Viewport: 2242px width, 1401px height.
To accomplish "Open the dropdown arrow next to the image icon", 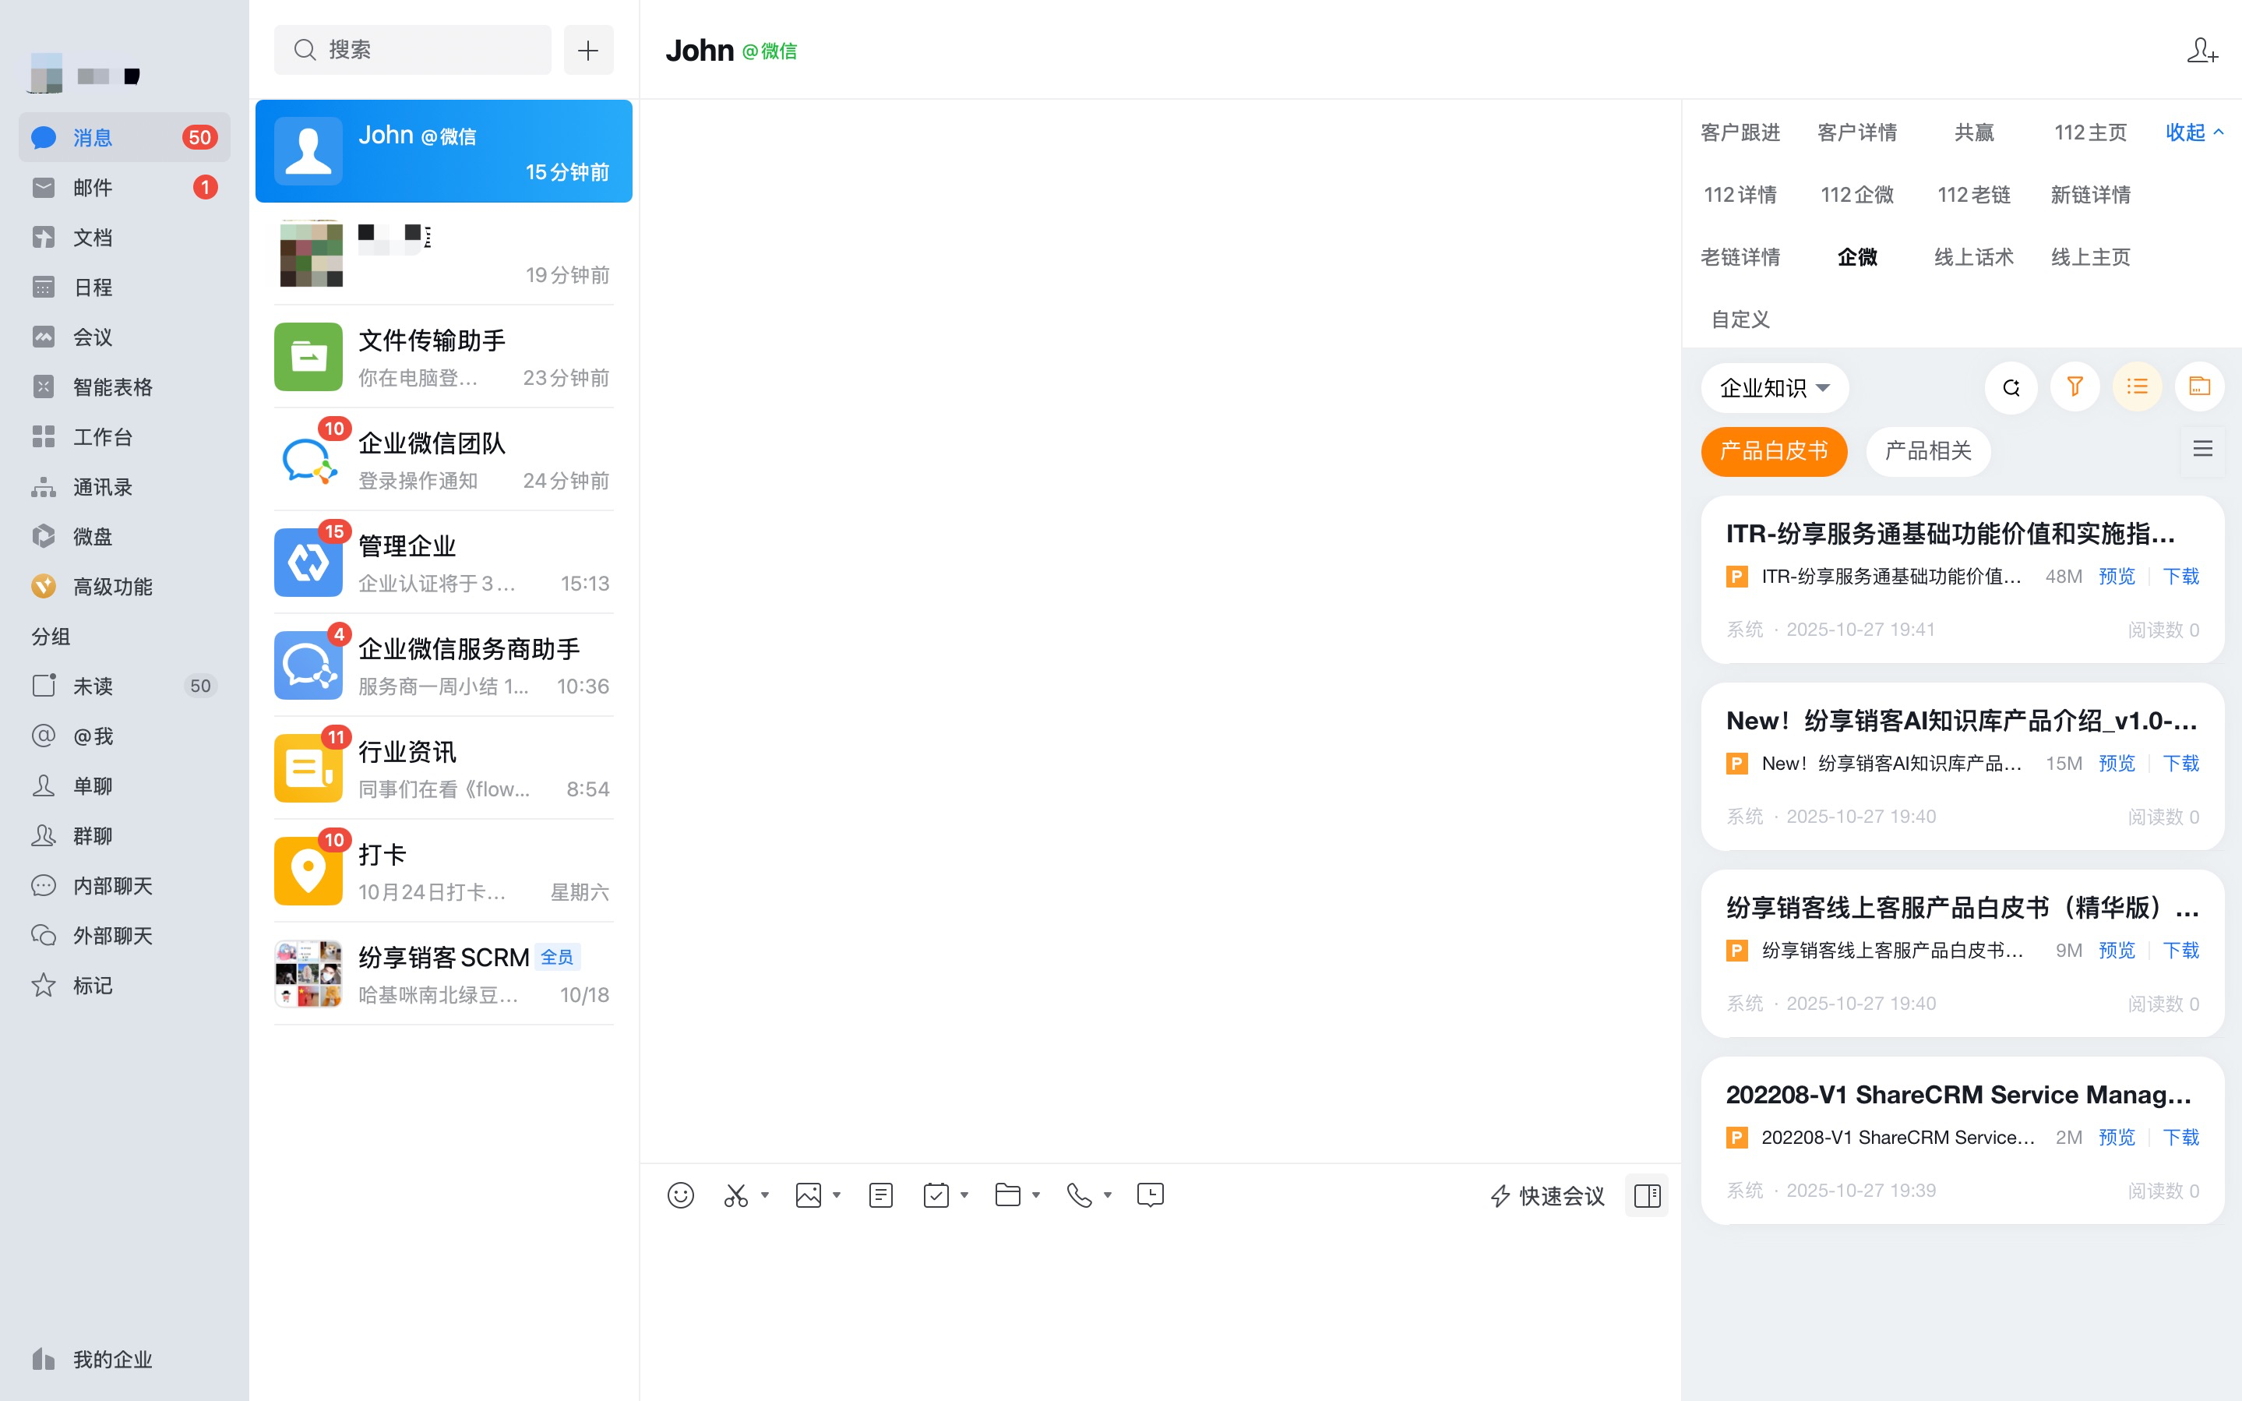I will [836, 1195].
